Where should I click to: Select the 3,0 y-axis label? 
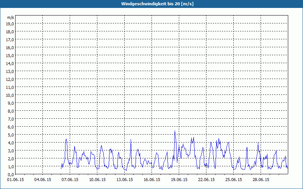pos(11,150)
